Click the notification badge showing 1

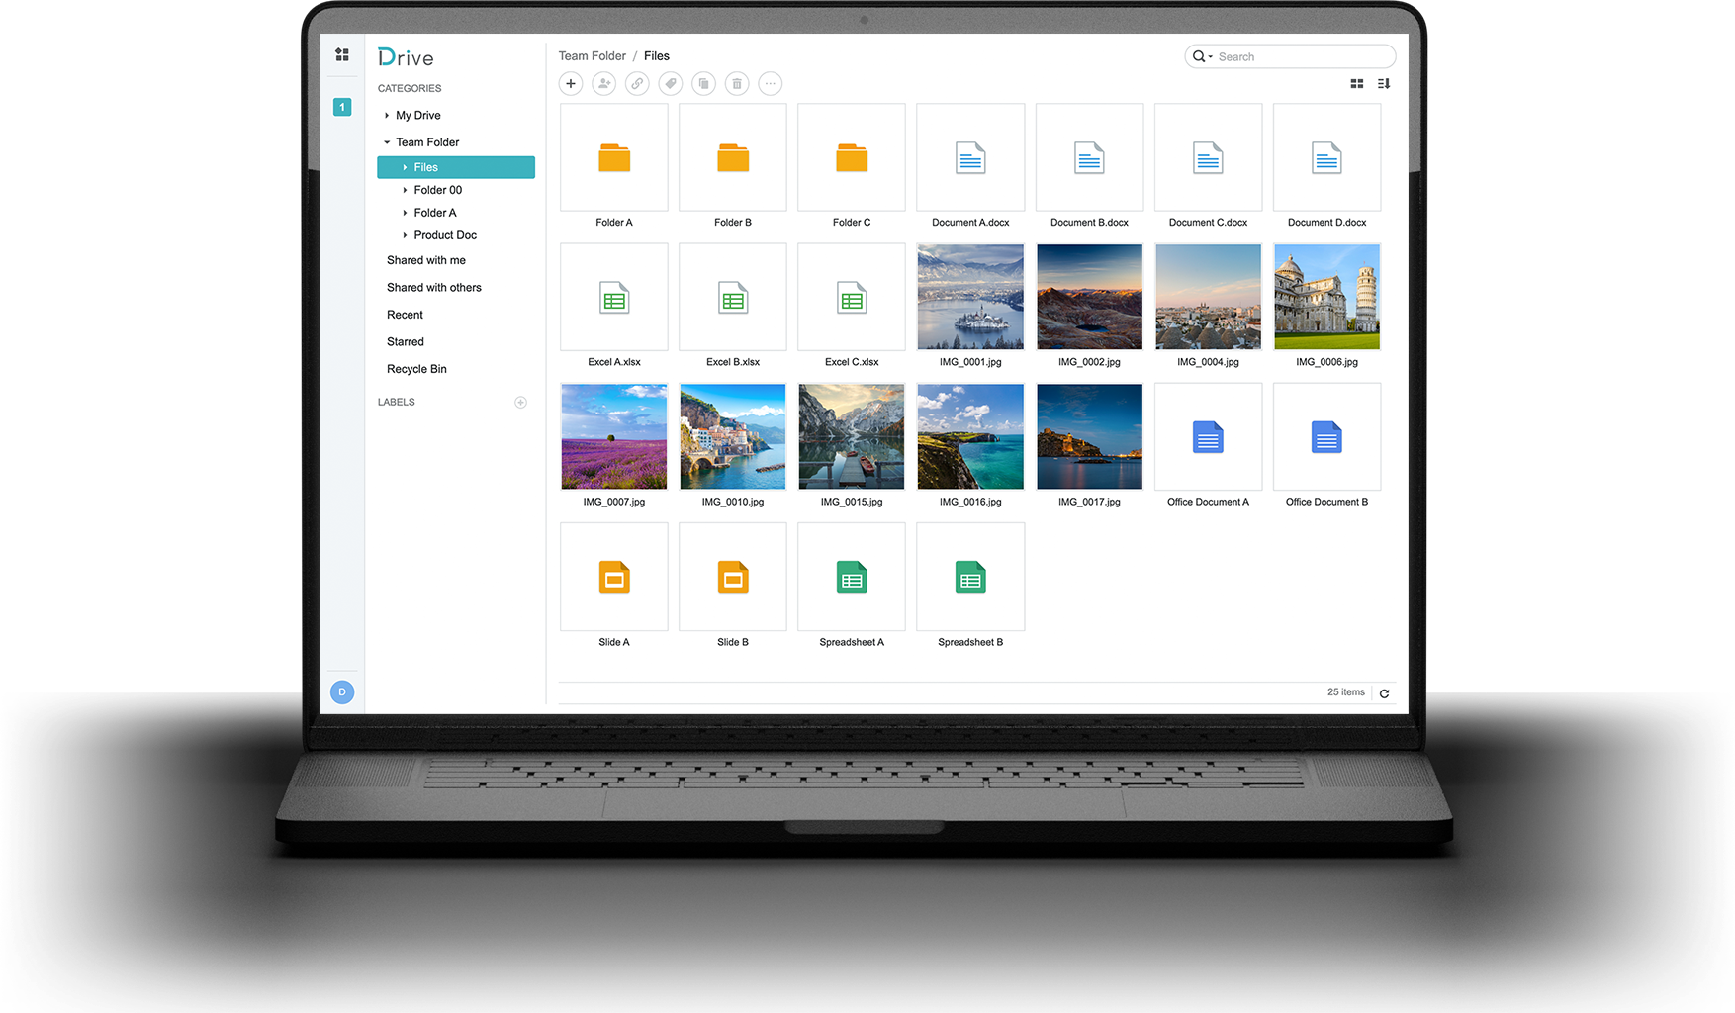click(341, 106)
